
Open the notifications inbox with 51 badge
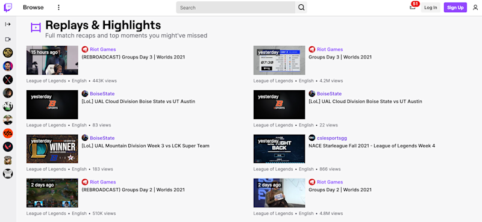413,7
